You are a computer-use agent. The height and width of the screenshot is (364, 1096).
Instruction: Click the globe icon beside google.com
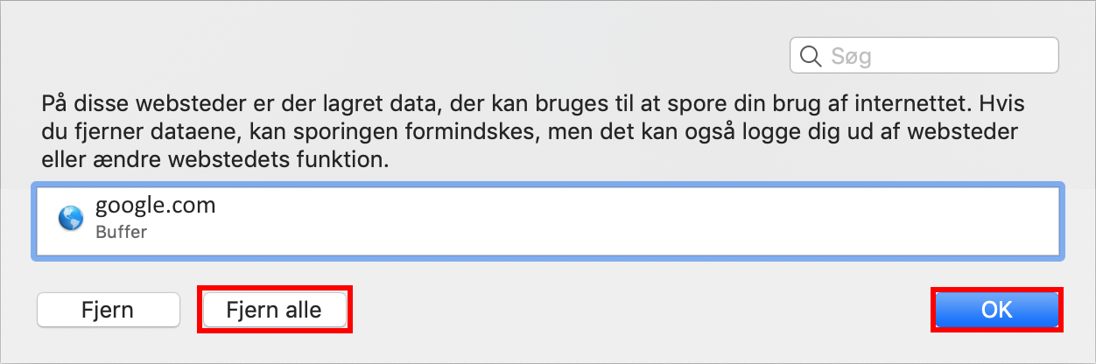[x=70, y=218]
